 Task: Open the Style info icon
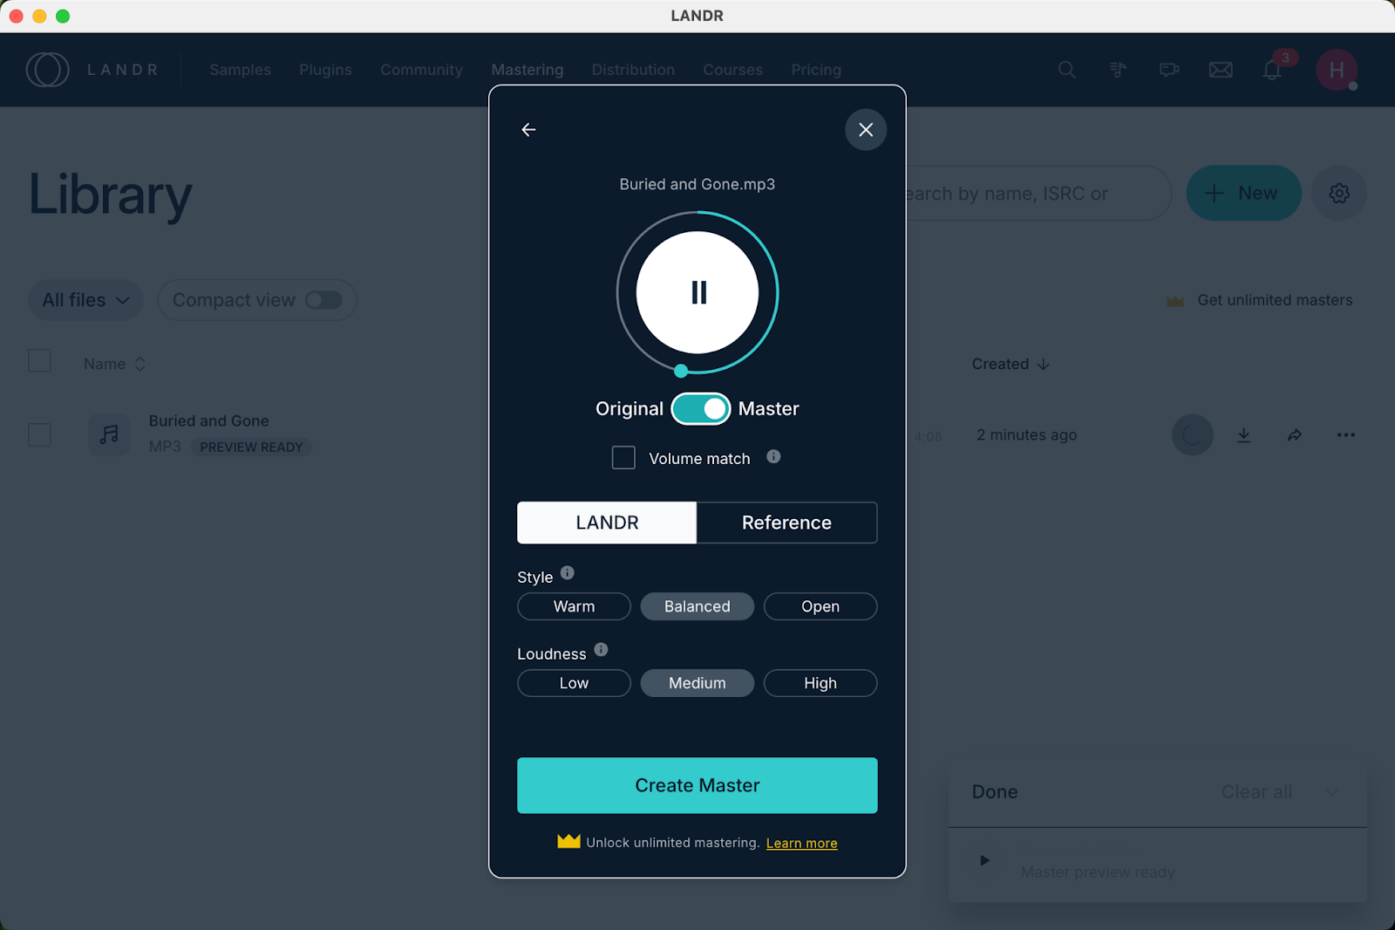tap(568, 573)
